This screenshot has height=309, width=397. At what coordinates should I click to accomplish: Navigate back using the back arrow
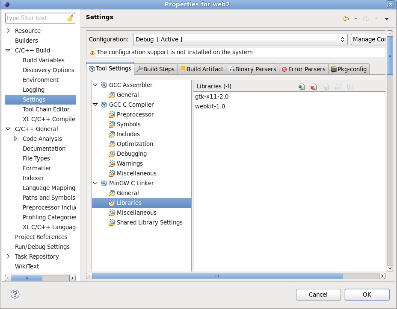346,19
